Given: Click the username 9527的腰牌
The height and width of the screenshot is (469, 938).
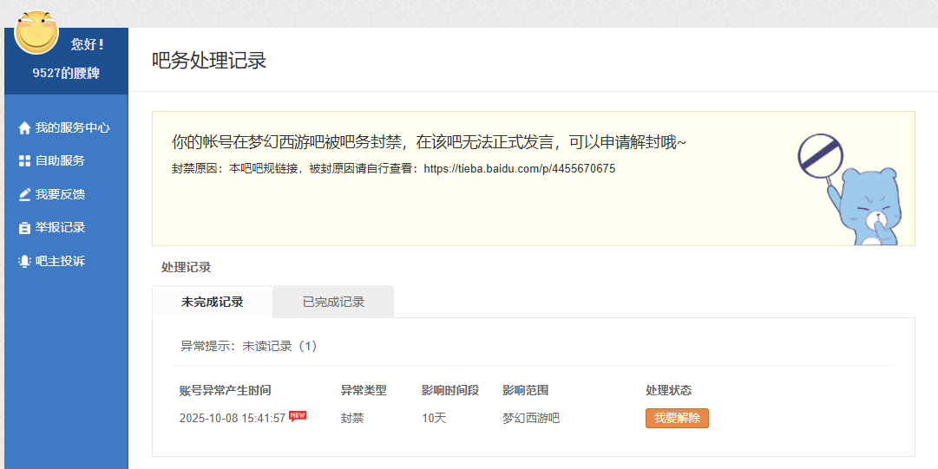Looking at the screenshot, I should pyautogui.click(x=66, y=74).
